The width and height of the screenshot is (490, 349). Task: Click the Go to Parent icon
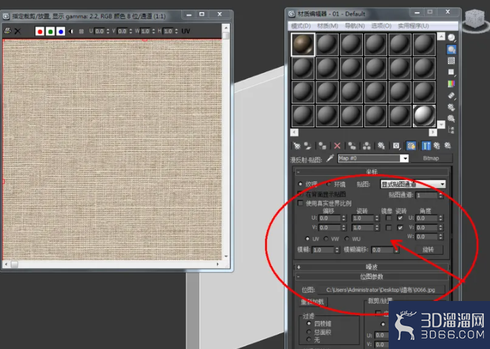click(x=437, y=145)
